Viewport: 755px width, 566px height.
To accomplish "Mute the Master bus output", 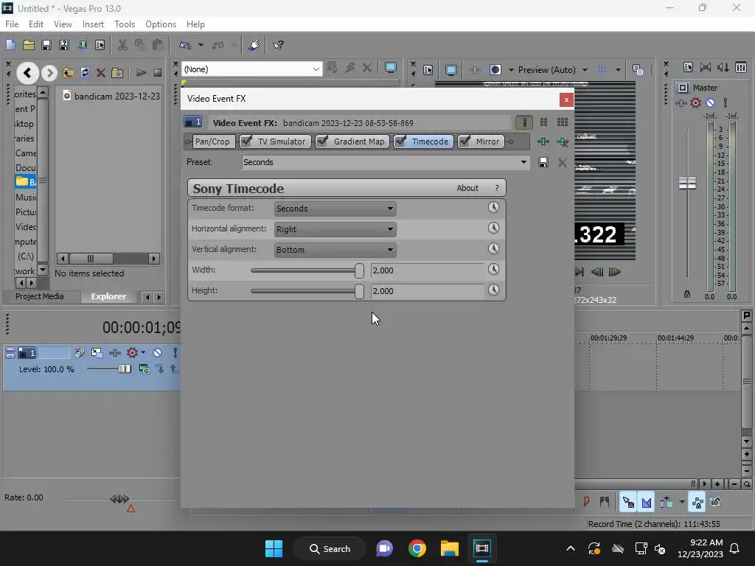I will (710, 102).
